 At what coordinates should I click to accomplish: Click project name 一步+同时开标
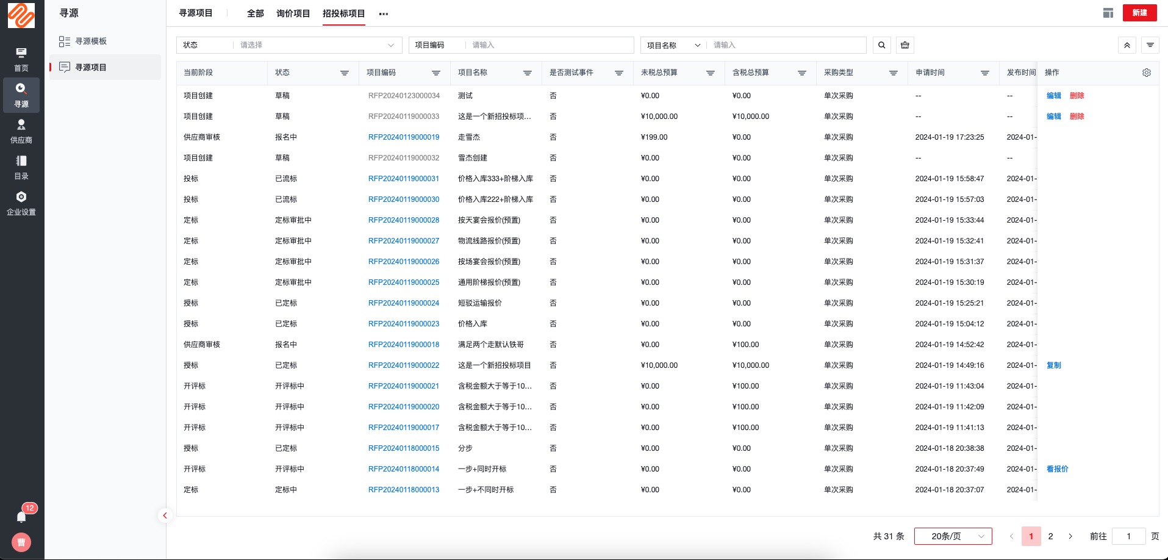482,469
